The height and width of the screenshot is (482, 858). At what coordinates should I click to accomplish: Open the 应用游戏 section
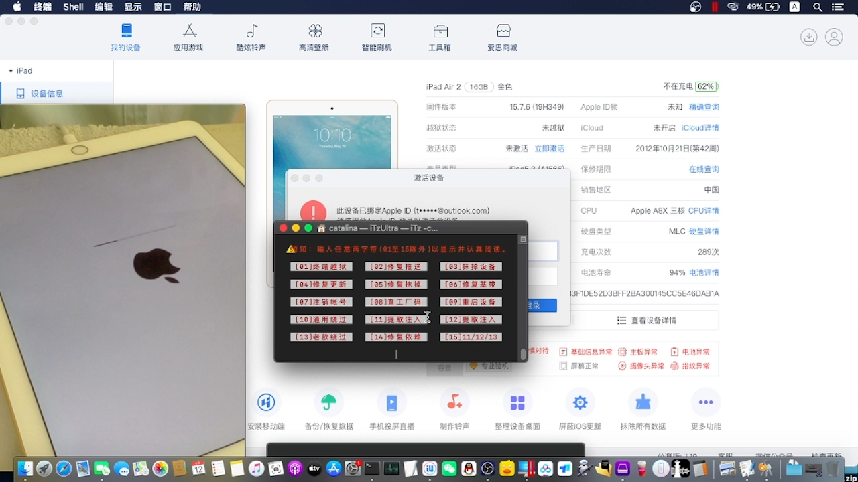click(x=188, y=38)
